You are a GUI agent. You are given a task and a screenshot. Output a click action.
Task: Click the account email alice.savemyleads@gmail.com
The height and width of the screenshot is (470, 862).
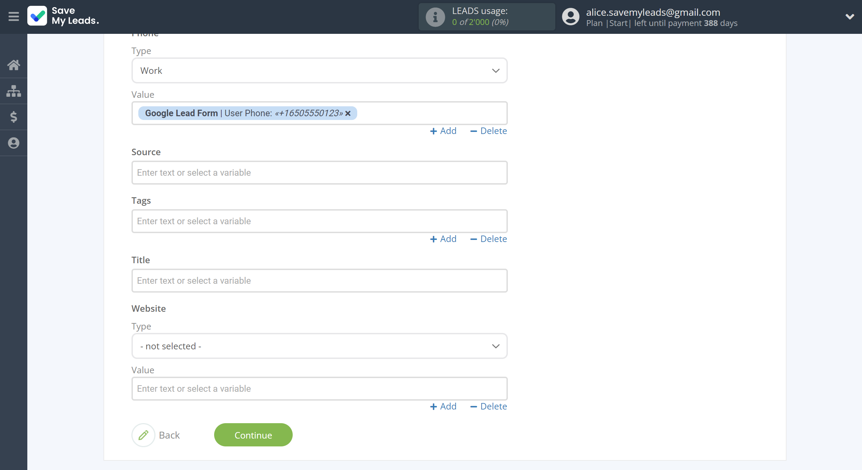tap(653, 12)
